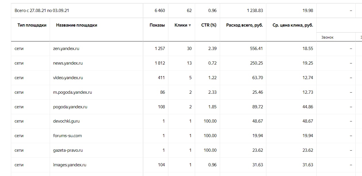The image size is (362, 176).
Task: Click the 1 812 impressions cell for news.yandex.ru
Action: (160, 63)
